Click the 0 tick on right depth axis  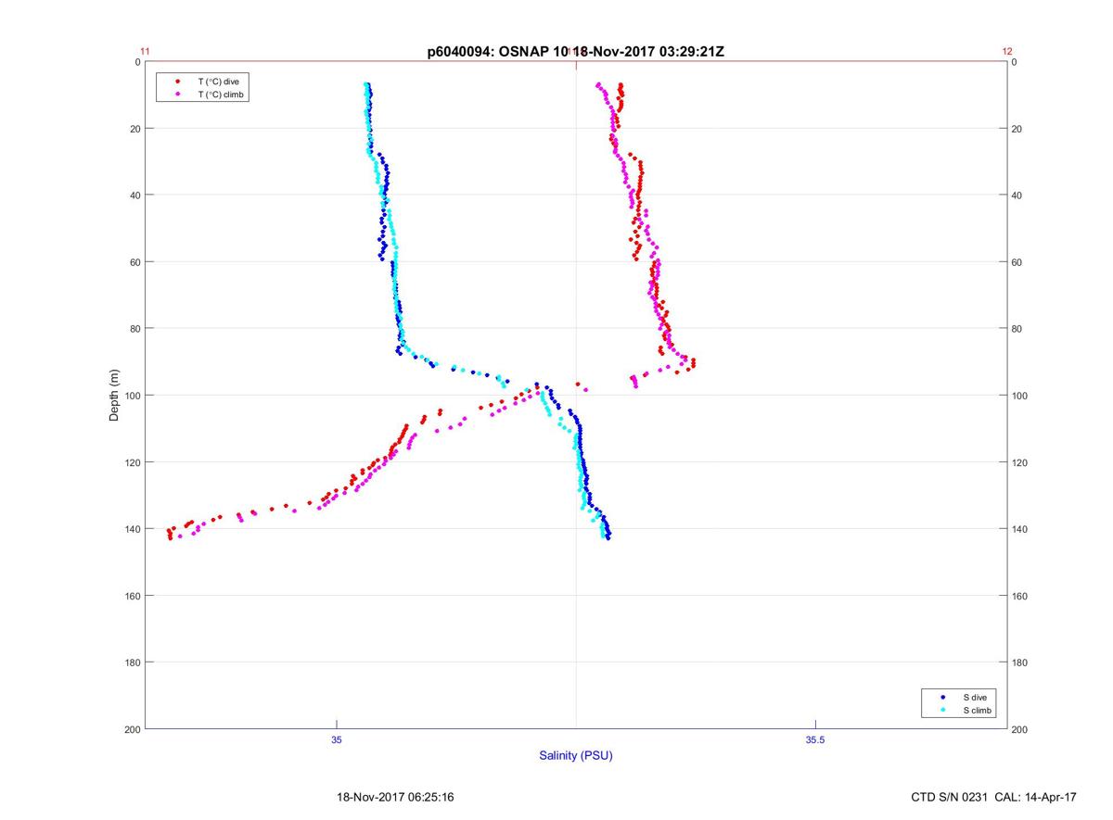pyautogui.click(x=1015, y=62)
